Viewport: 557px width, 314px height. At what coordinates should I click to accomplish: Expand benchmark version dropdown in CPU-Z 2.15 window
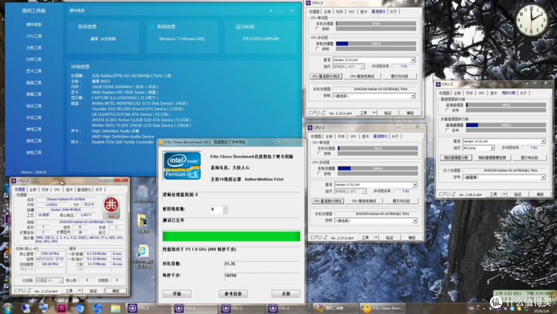click(413, 60)
